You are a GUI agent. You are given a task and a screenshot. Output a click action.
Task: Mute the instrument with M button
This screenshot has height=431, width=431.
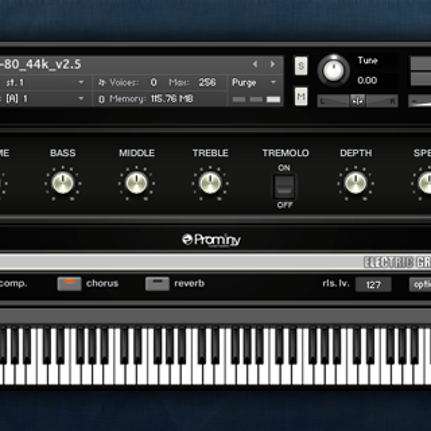click(x=301, y=96)
